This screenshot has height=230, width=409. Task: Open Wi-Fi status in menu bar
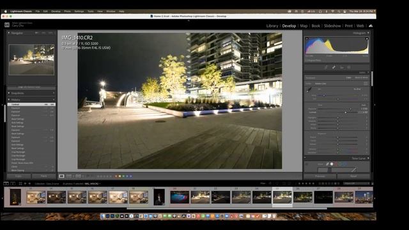333,11
